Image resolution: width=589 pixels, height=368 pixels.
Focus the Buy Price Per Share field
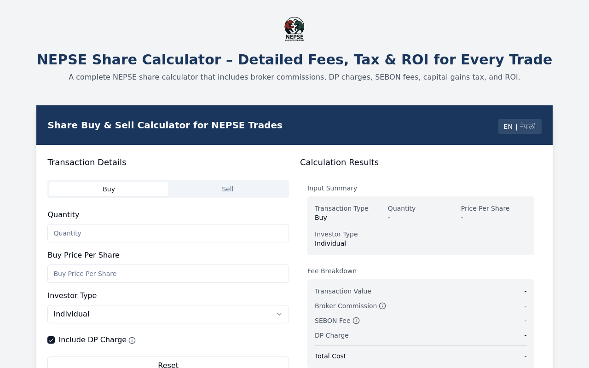point(168,274)
